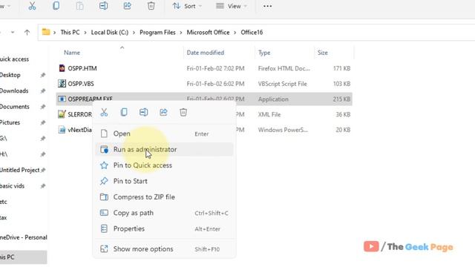Viewport: 475px width, 267px height.
Task: Click the Delete icon in the context menu
Action: point(183,112)
